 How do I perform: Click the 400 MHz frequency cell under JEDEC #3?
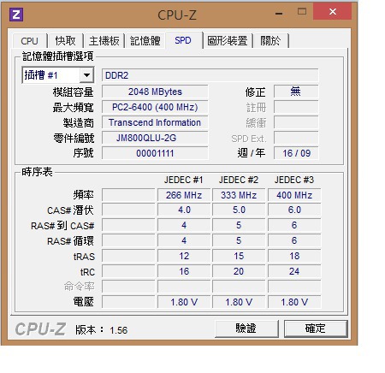pyautogui.click(x=294, y=195)
